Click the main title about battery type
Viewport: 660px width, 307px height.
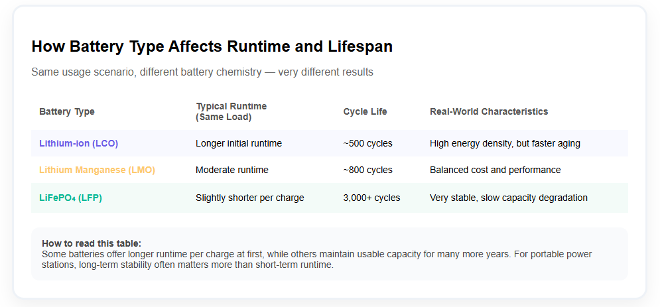(212, 46)
